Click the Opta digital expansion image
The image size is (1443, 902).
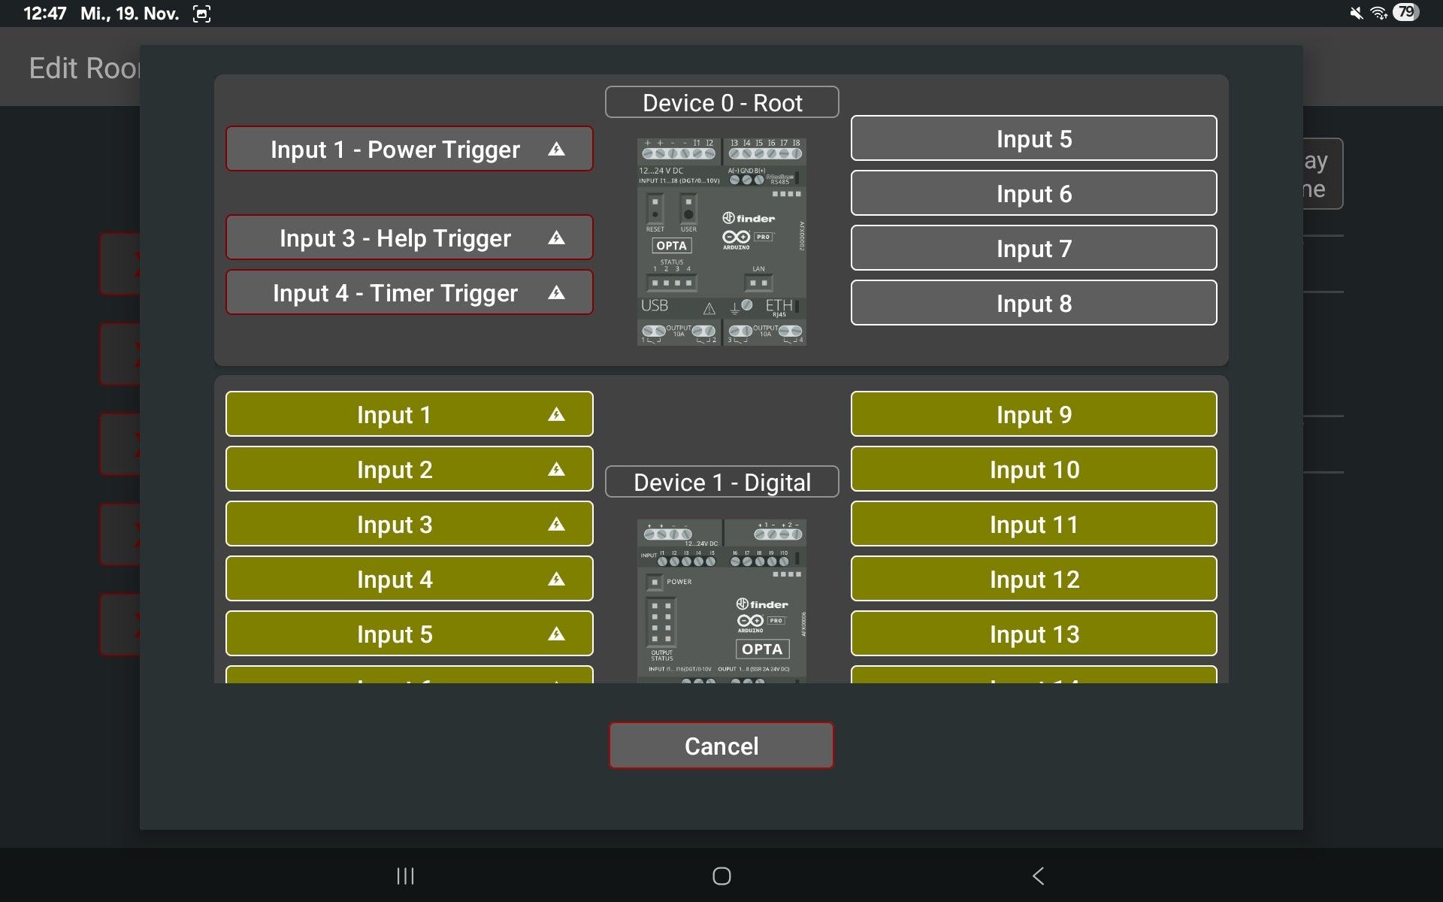[721, 600]
